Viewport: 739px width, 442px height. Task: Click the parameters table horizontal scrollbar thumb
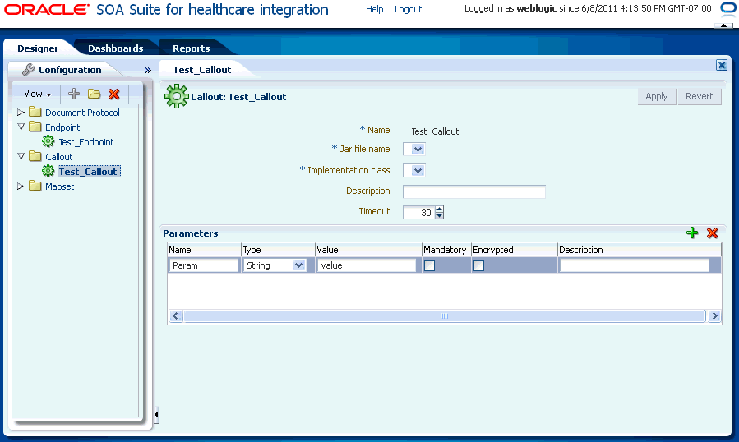coord(445,315)
